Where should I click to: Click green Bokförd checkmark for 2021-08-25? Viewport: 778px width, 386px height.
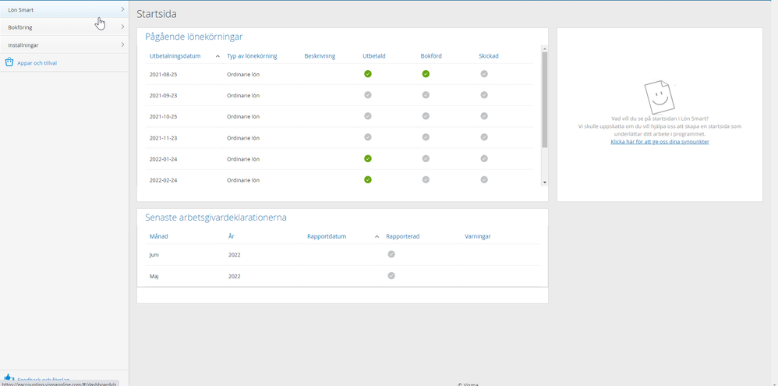(x=426, y=74)
